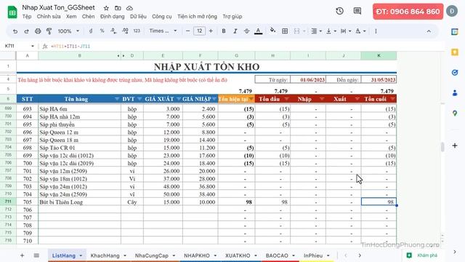465x262 pixels.
Task: Format as percent using % icon
Action: coord(102,31)
